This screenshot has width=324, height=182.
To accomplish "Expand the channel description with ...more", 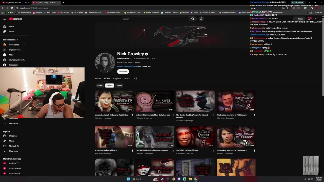I will (137, 62).
